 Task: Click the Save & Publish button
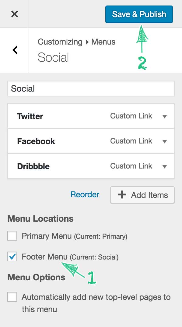point(139,14)
